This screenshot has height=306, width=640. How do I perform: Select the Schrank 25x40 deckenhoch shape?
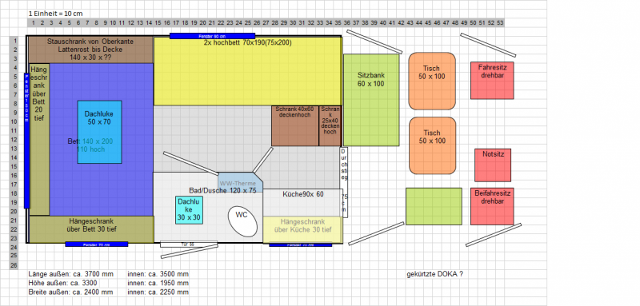330,126
